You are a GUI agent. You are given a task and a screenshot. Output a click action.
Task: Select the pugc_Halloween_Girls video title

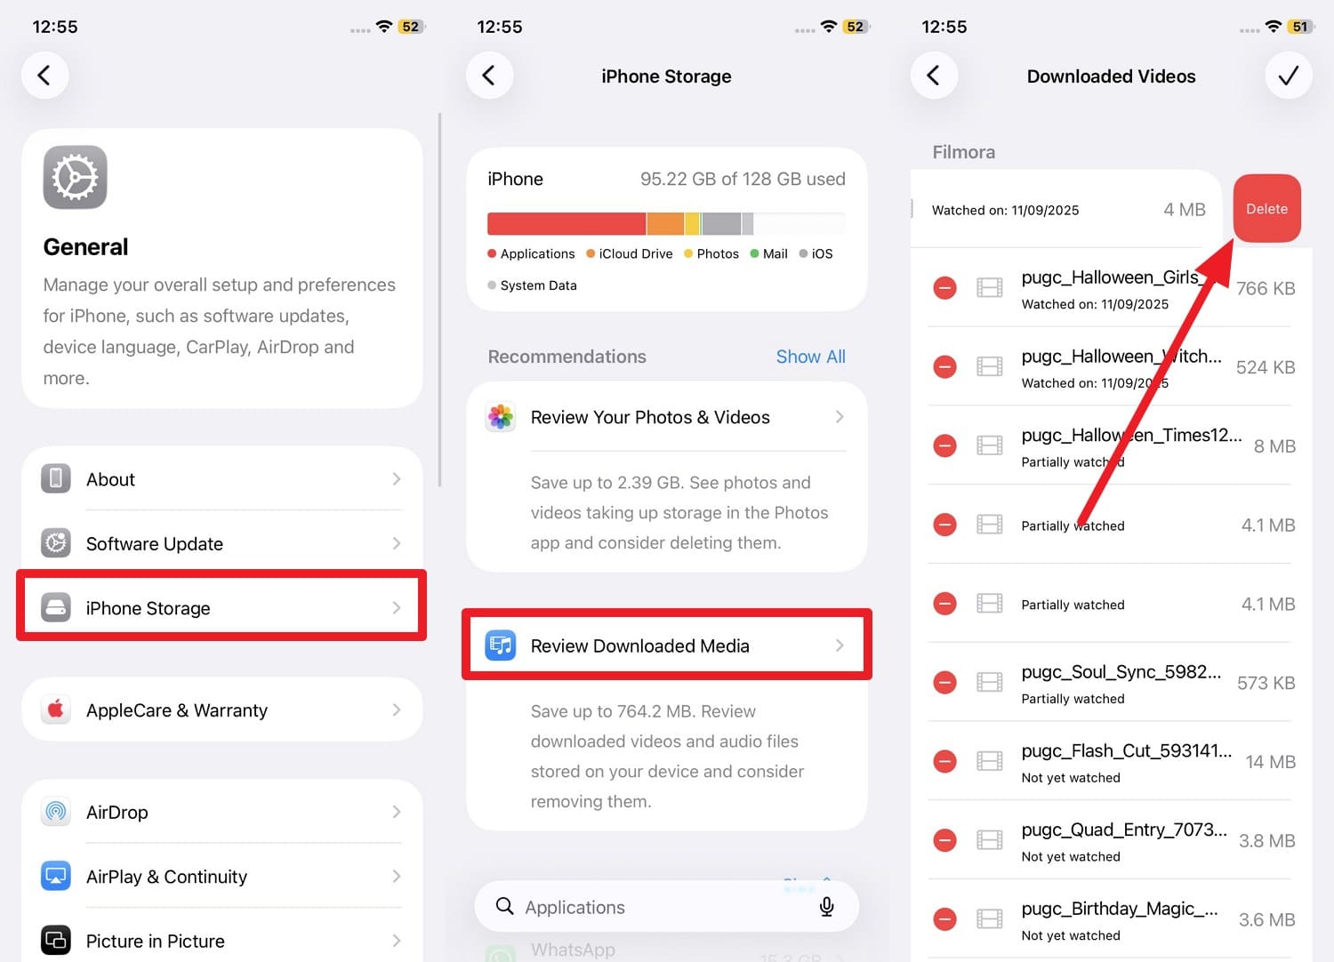tap(1113, 277)
